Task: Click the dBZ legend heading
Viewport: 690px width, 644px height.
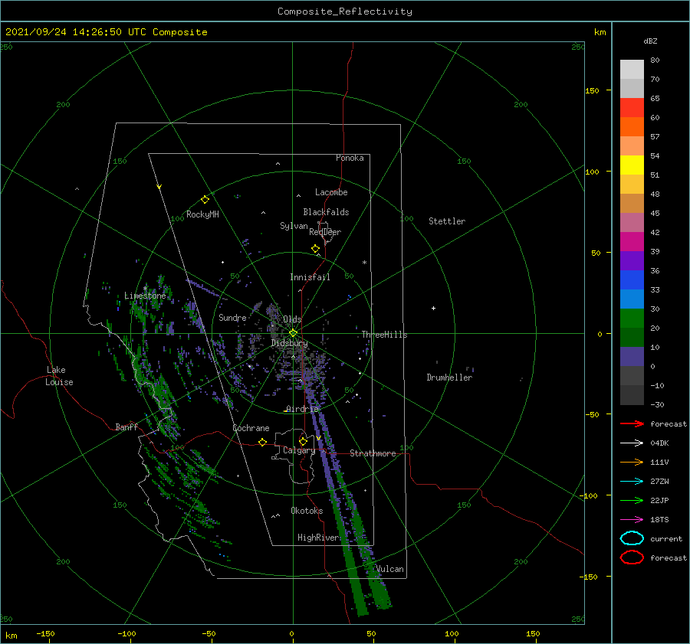Action: (x=650, y=41)
